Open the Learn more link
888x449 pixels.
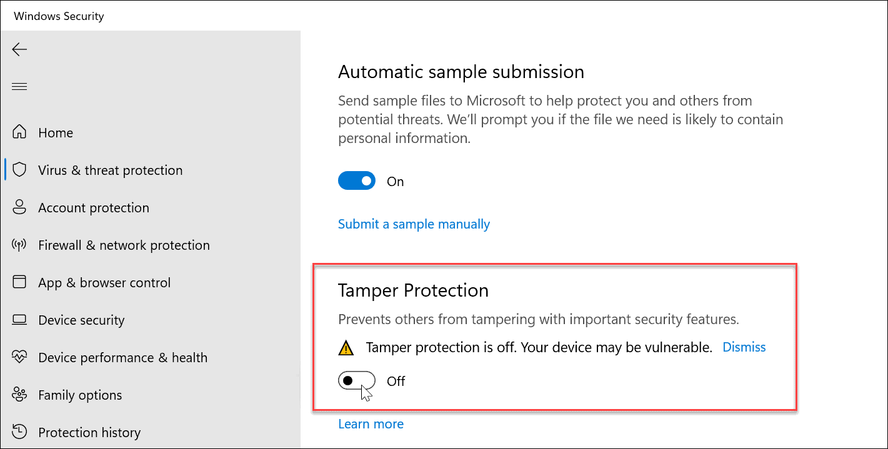coord(371,423)
